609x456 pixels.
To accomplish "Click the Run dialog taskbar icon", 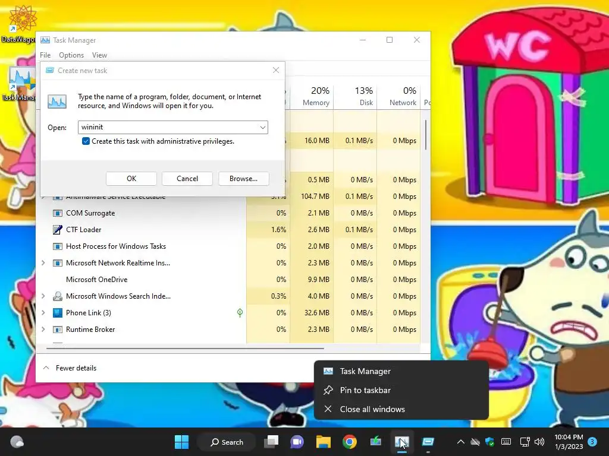I will (428, 442).
